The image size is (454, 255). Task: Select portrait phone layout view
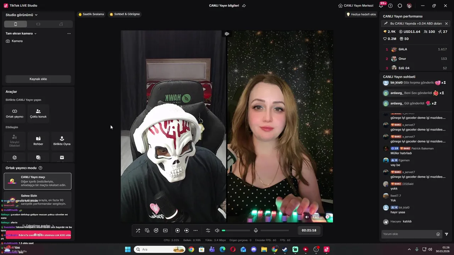15,24
